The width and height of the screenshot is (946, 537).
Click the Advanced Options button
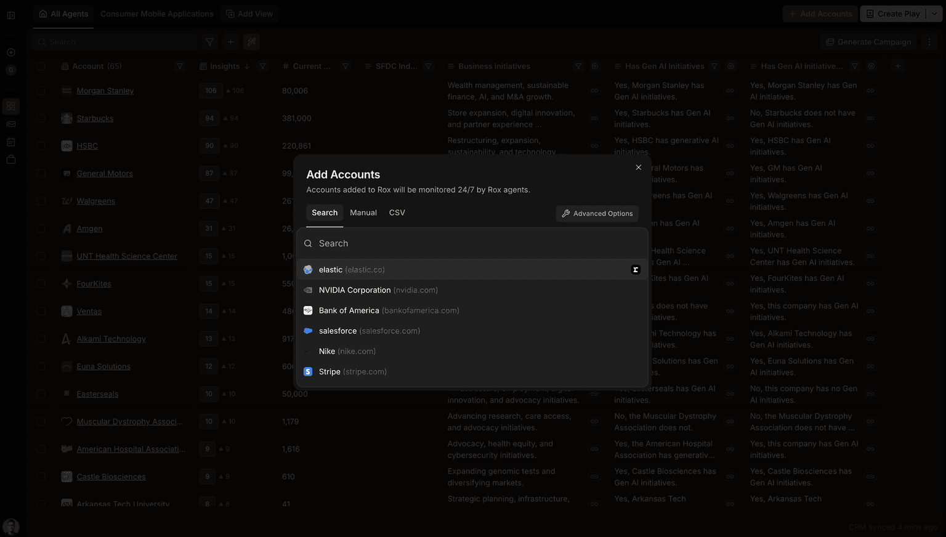click(596, 213)
